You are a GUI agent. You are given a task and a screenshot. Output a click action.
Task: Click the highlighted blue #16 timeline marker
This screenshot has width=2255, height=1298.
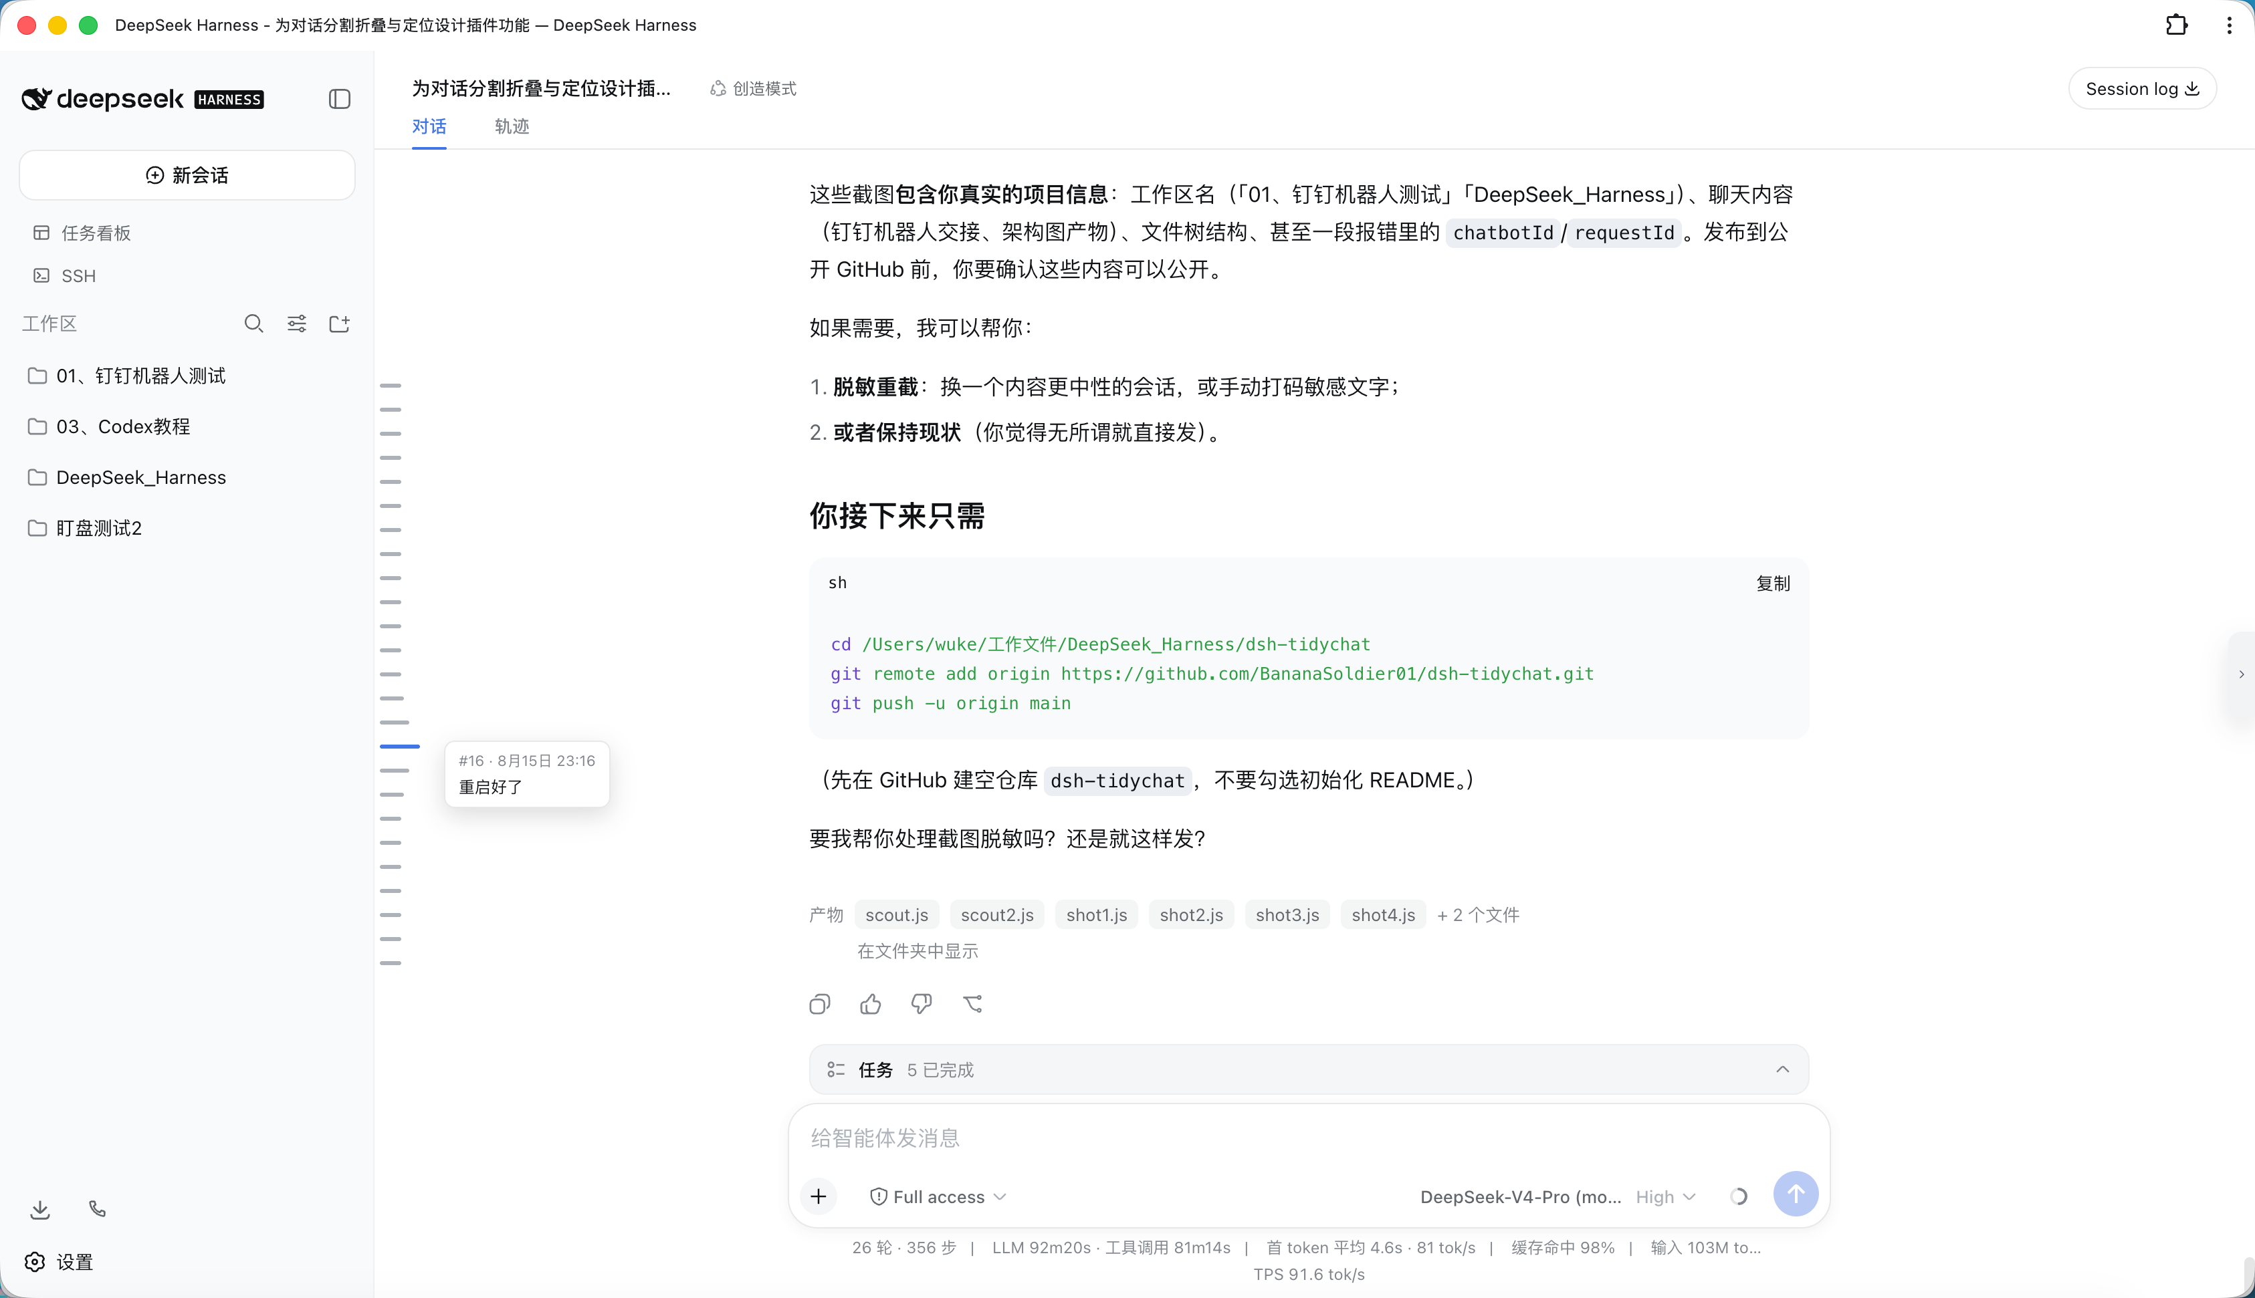(x=399, y=746)
